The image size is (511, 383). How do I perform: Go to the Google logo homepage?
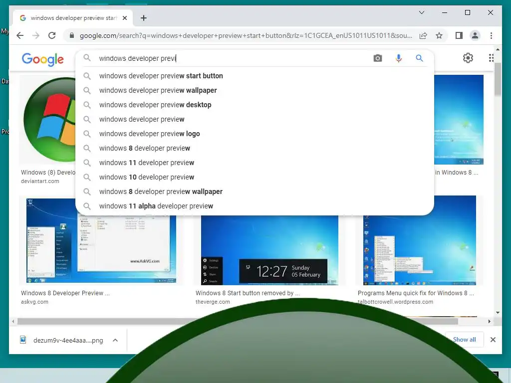pos(43,59)
